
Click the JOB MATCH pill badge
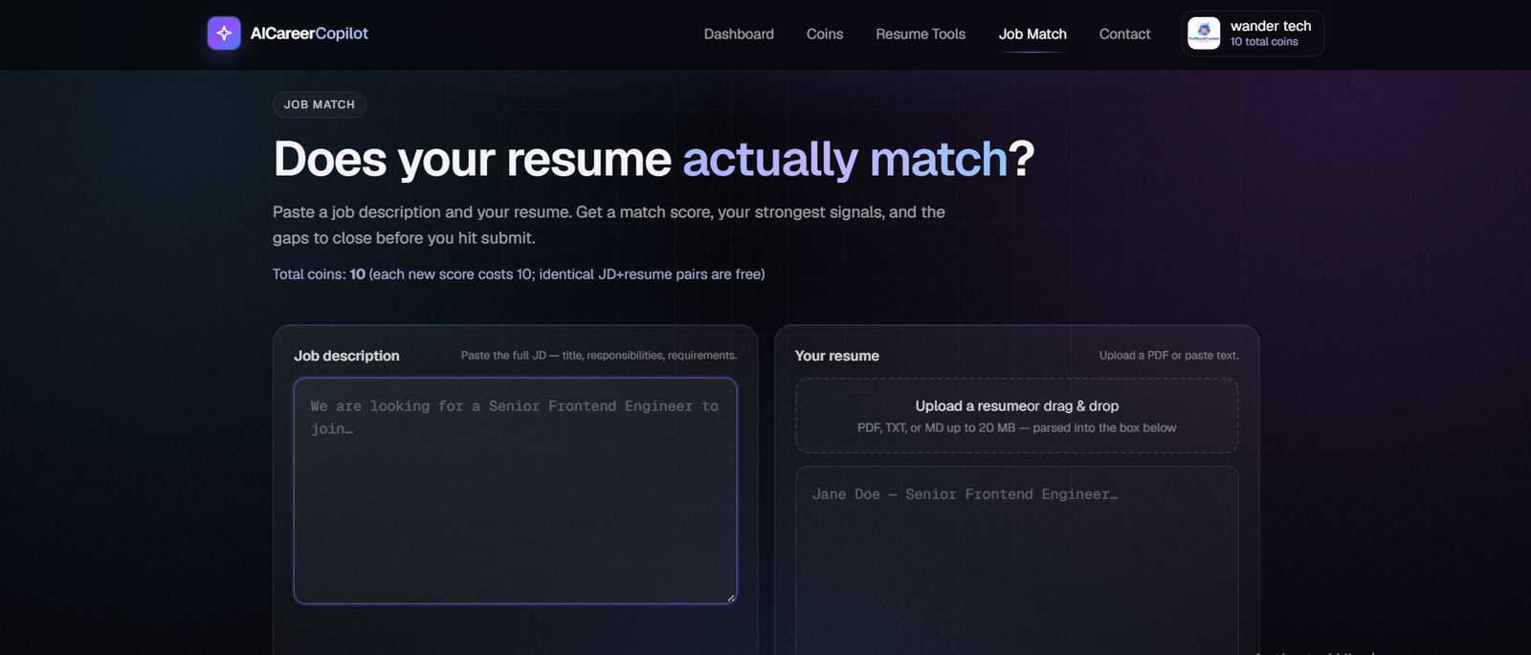[x=320, y=104]
